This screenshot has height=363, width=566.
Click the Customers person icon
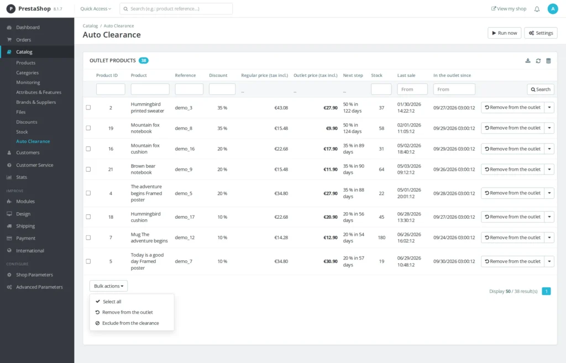tap(9, 152)
